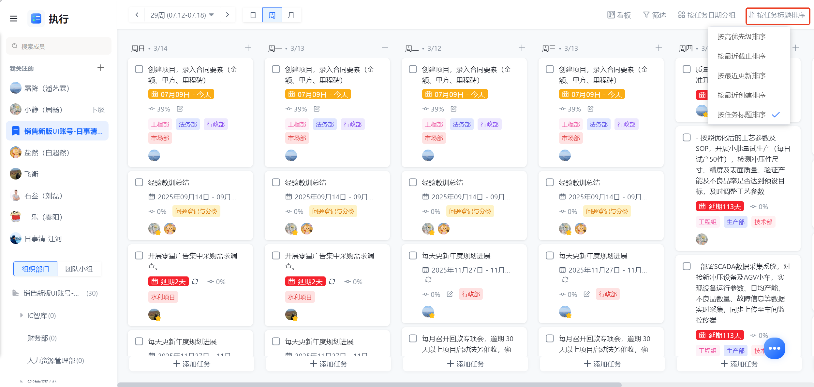
Task: Click the repeat icon under the 2025年11月27日 date in 周二
Action: click(428, 280)
